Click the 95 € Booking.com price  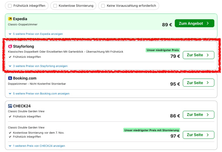tap(175, 84)
